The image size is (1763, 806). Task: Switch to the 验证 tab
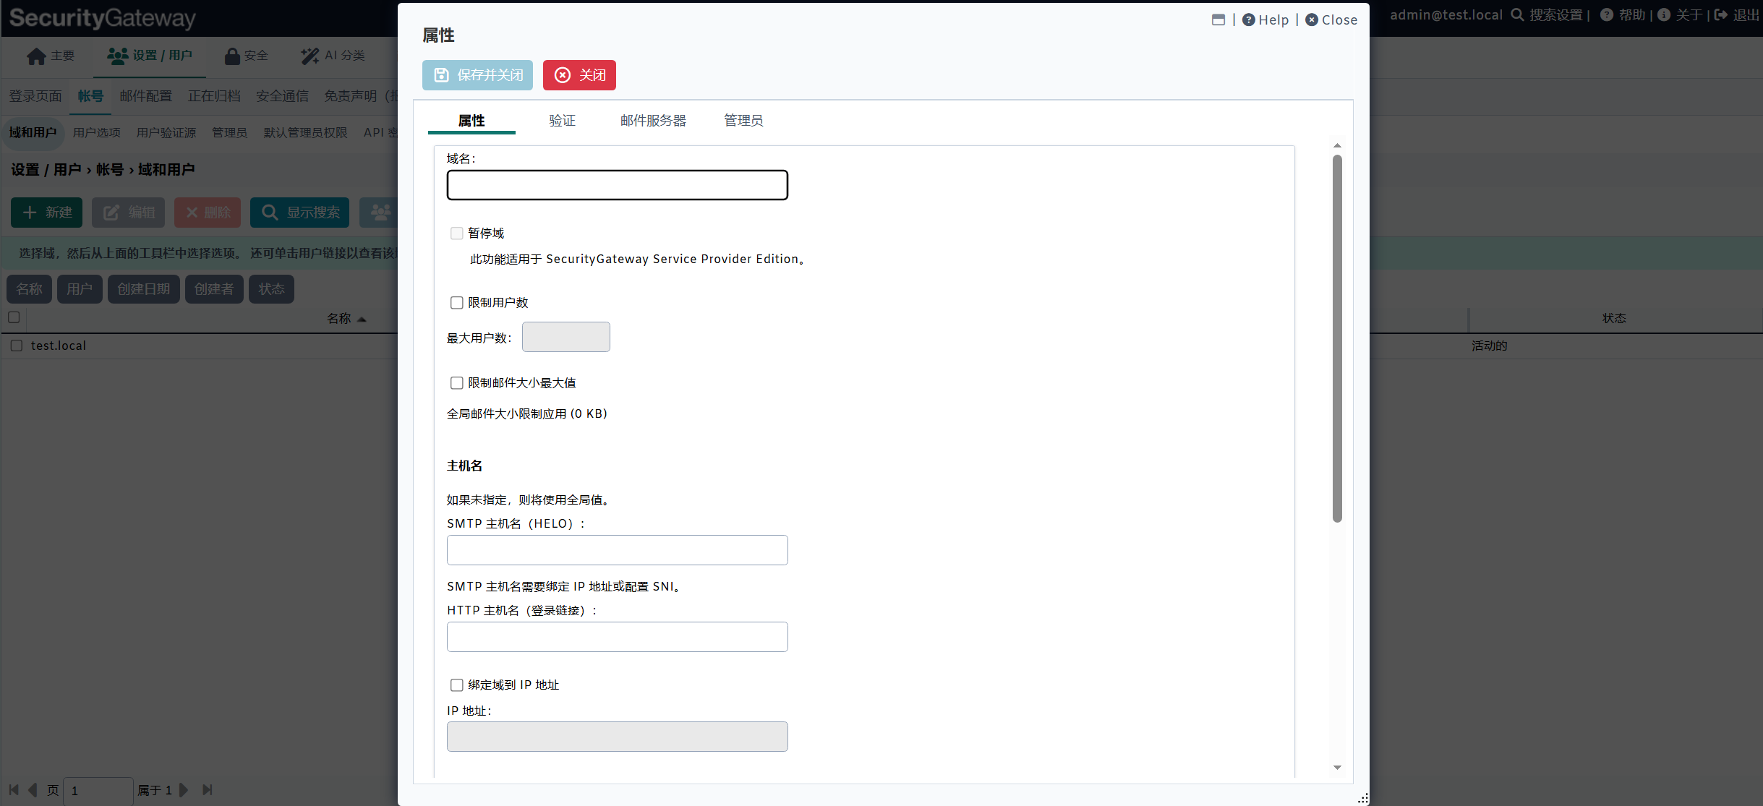pos(562,121)
